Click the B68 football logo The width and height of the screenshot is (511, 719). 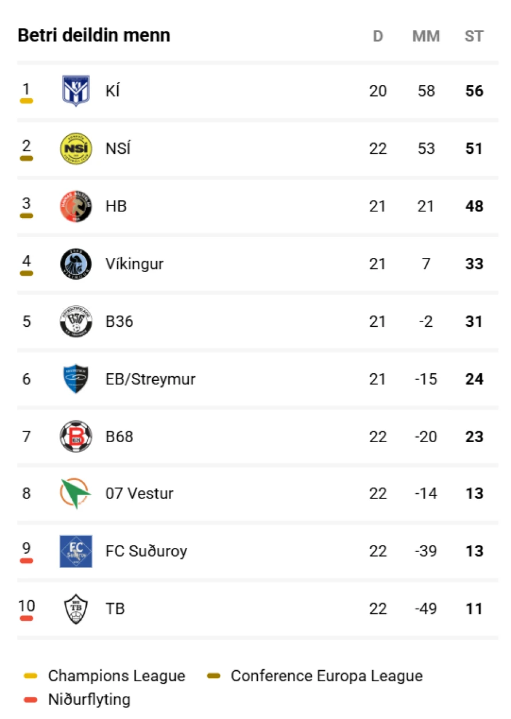(76, 436)
